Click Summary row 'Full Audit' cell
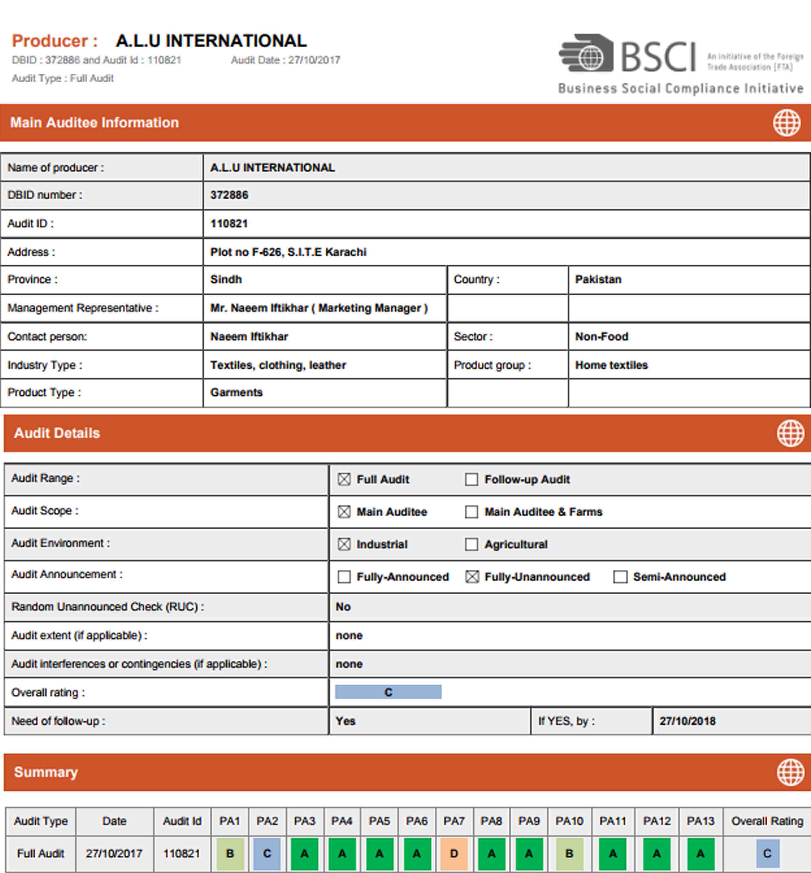 coord(40,854)
